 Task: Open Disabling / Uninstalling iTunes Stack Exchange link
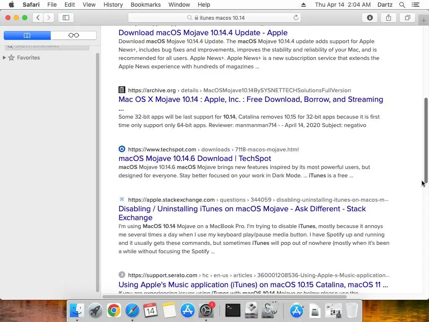click(x=242, y=213)
